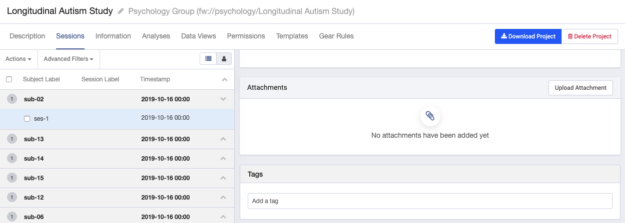The width and height of the screenshot is (625, 223).
Task: Switch to the list view icon
Action: [x=208, y=59]
